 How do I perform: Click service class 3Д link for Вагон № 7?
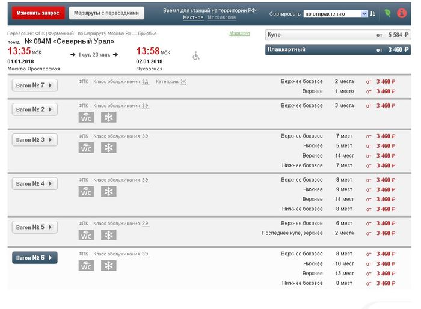coord(145,81)
